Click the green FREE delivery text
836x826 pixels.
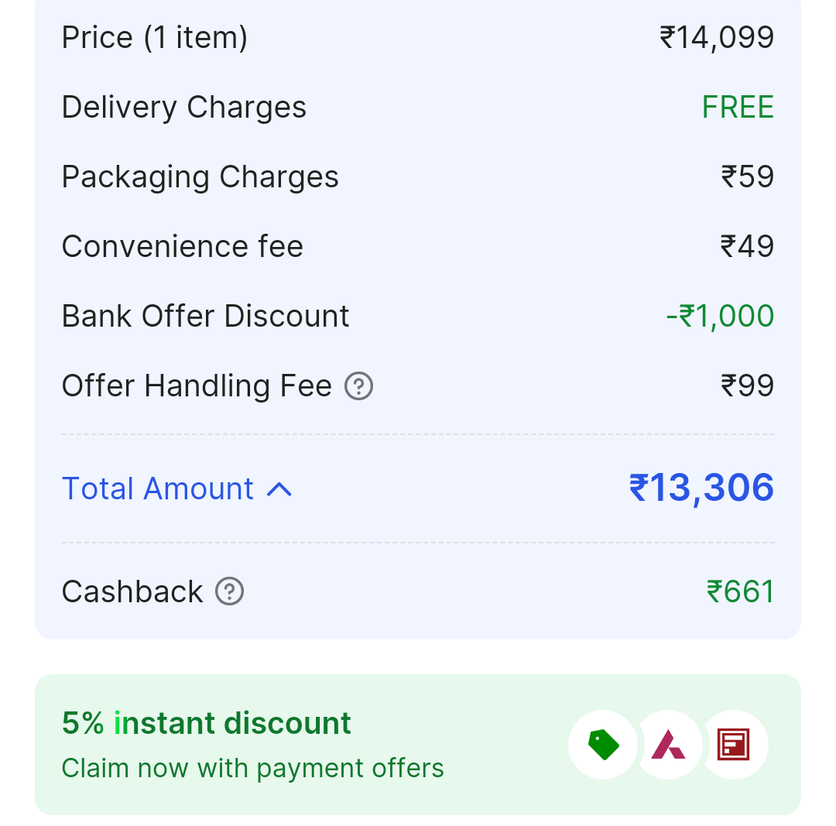pyautogui.click(x=738, y=107)
